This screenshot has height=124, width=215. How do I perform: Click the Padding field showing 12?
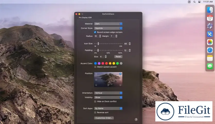pyautogui.click(x=126, y=50)
